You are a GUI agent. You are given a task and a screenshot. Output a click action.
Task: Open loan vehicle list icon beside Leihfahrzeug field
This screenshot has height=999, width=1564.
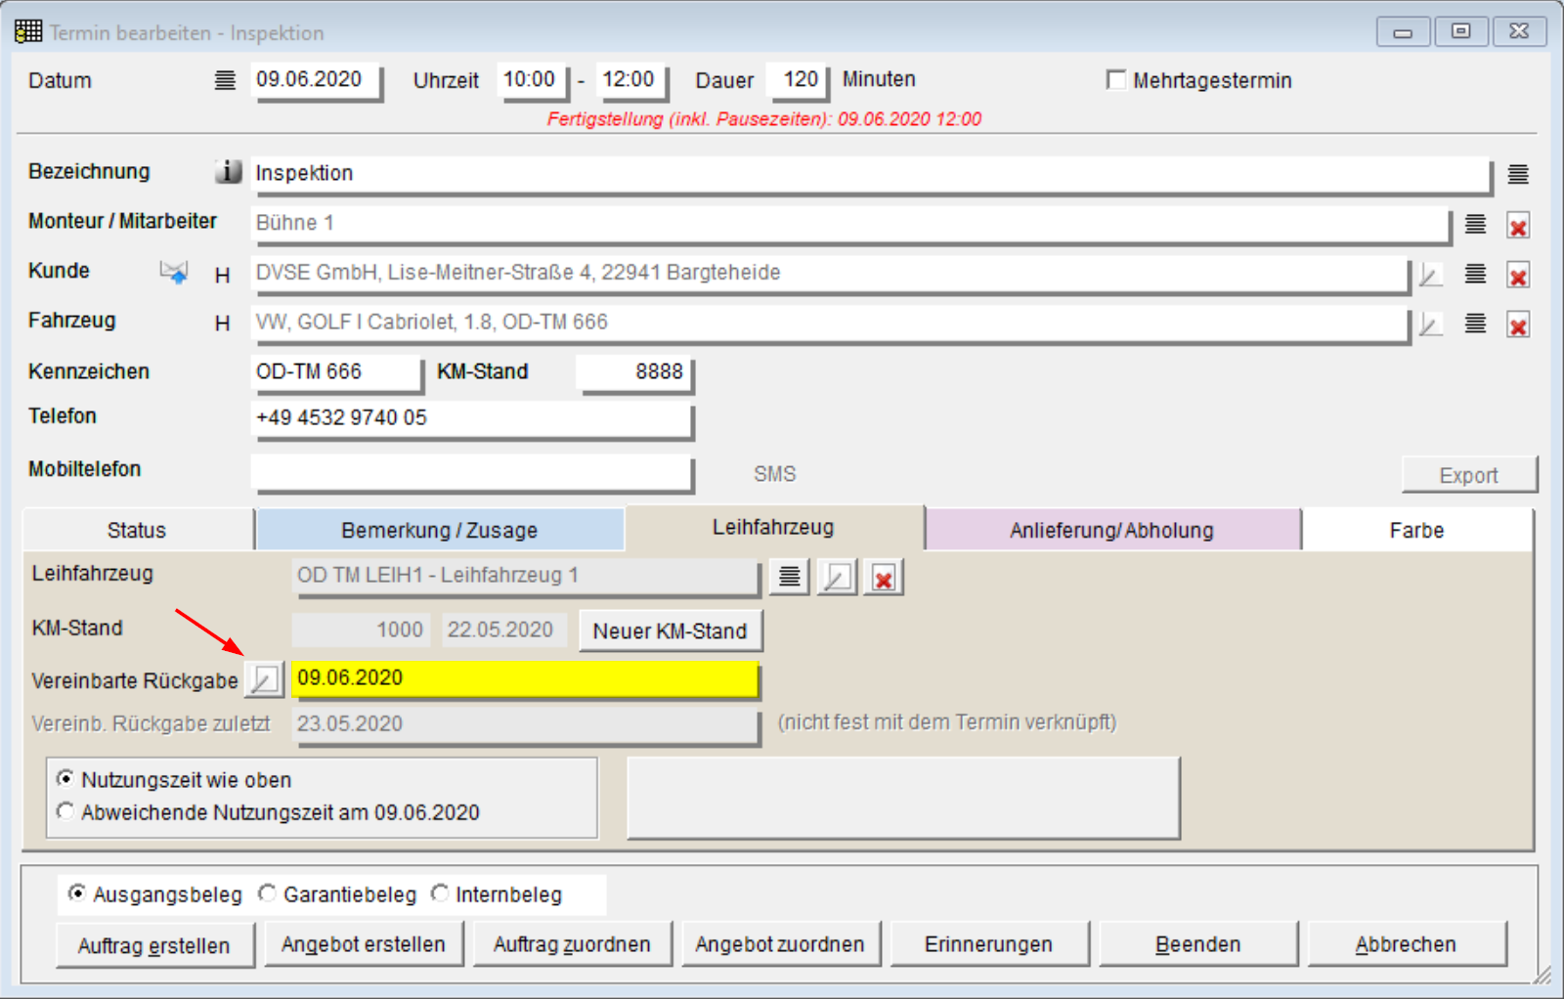pyautogui.click(x=789, y=577)
